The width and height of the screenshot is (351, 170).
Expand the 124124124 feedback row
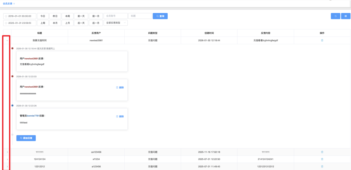pos(7,159)
